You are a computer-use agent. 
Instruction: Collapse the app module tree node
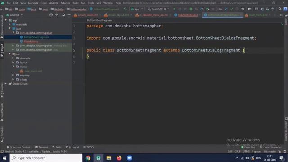(x=6, y=20)
